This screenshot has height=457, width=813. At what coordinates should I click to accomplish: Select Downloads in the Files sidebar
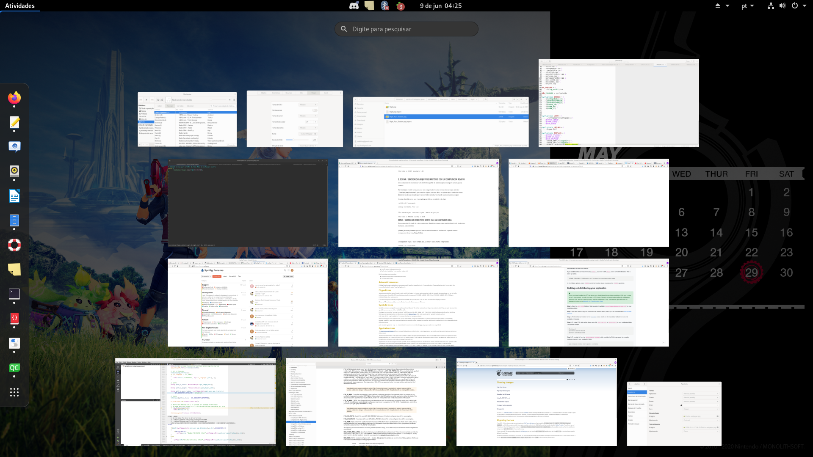coord(361,120)
